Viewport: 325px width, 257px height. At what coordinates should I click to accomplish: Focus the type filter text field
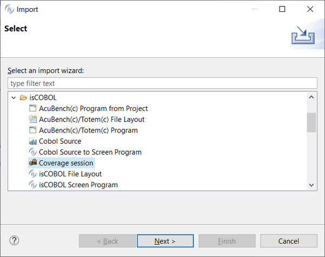(x=162, y=83)
